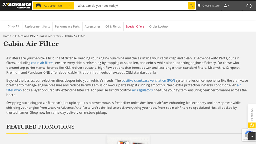256x144 pixels.
Task: Click the loading cart icon in header
Action: [249, 6]
